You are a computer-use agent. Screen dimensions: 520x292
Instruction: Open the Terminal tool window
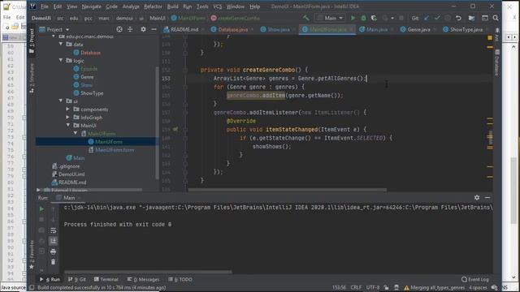[x=106, y=279]
